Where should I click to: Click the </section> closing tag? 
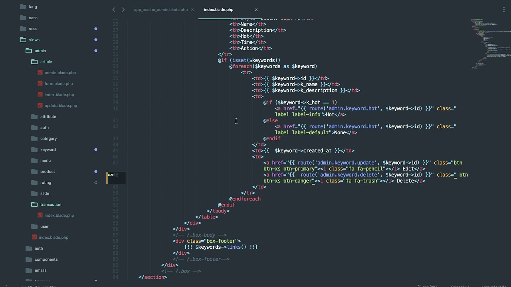tap(153, 277)
